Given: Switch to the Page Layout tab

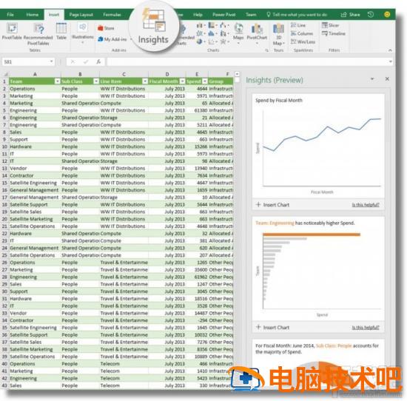Looking at the screenshot, I should tap(81, 15).
